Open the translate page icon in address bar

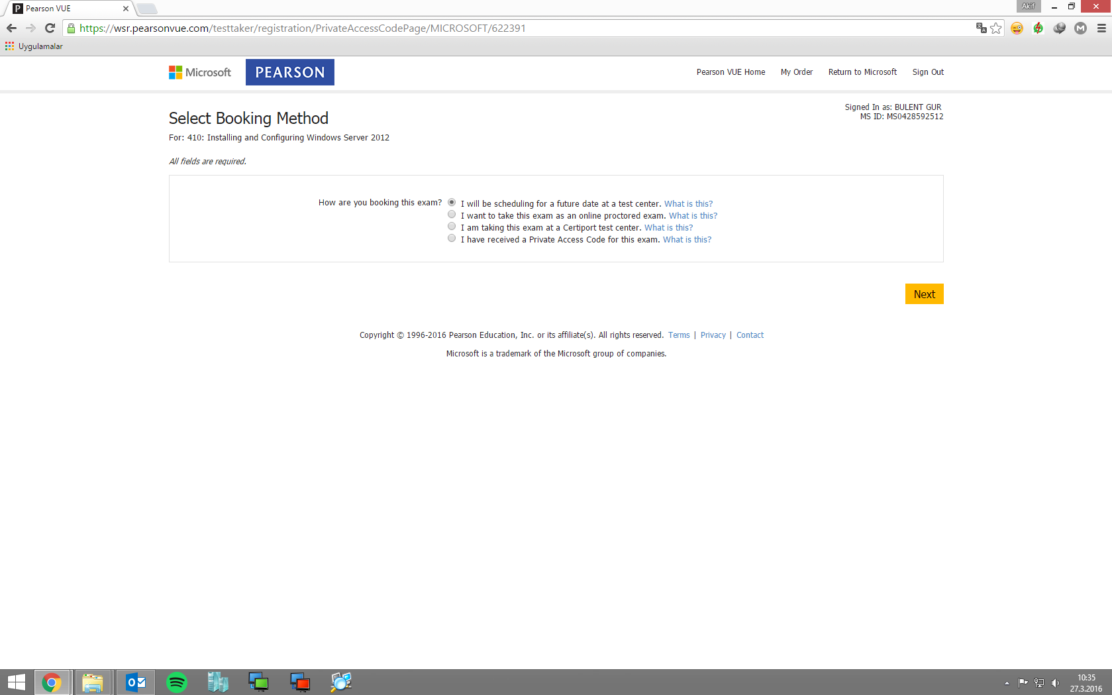982,28
